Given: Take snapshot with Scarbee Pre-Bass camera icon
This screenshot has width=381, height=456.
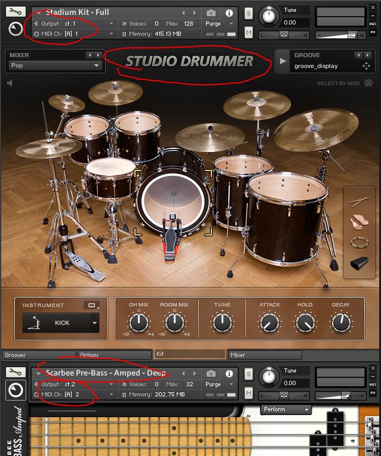Looking at the screenshot, I should tap(211, 373).
